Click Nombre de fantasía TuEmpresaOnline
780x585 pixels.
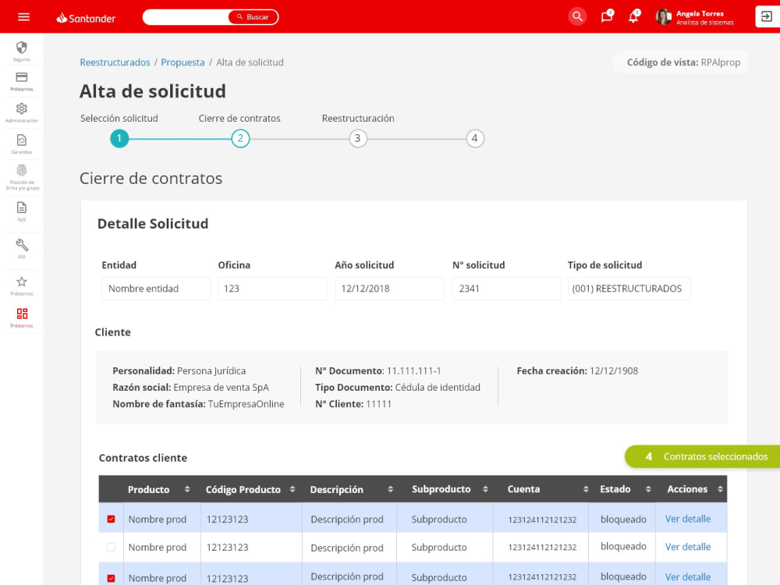click(198, 404)
